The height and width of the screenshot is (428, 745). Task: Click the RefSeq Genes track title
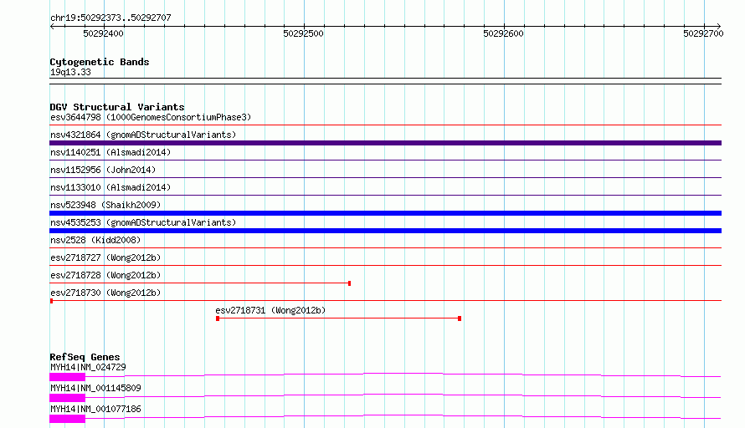tap(85, 357)
